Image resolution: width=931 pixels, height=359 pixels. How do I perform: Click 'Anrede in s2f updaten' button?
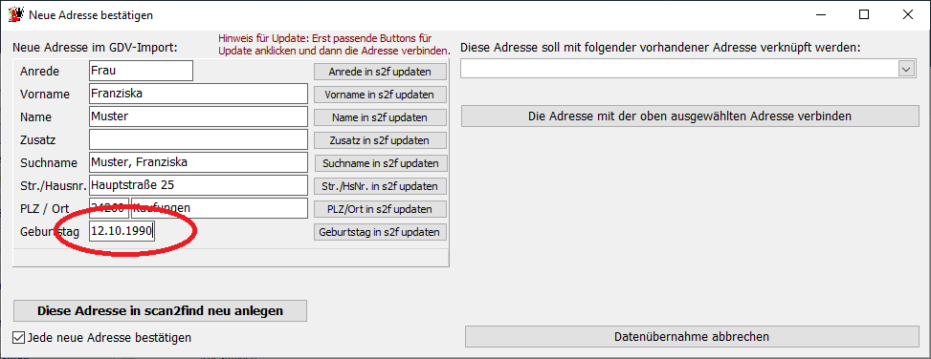click(x=380, y=72)
